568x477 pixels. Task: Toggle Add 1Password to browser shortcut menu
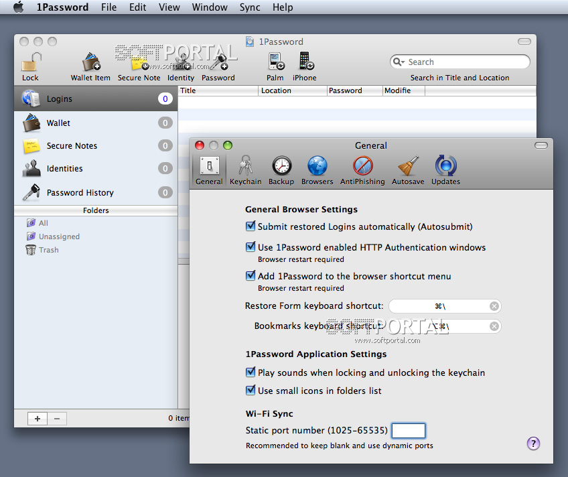point(251,275)
